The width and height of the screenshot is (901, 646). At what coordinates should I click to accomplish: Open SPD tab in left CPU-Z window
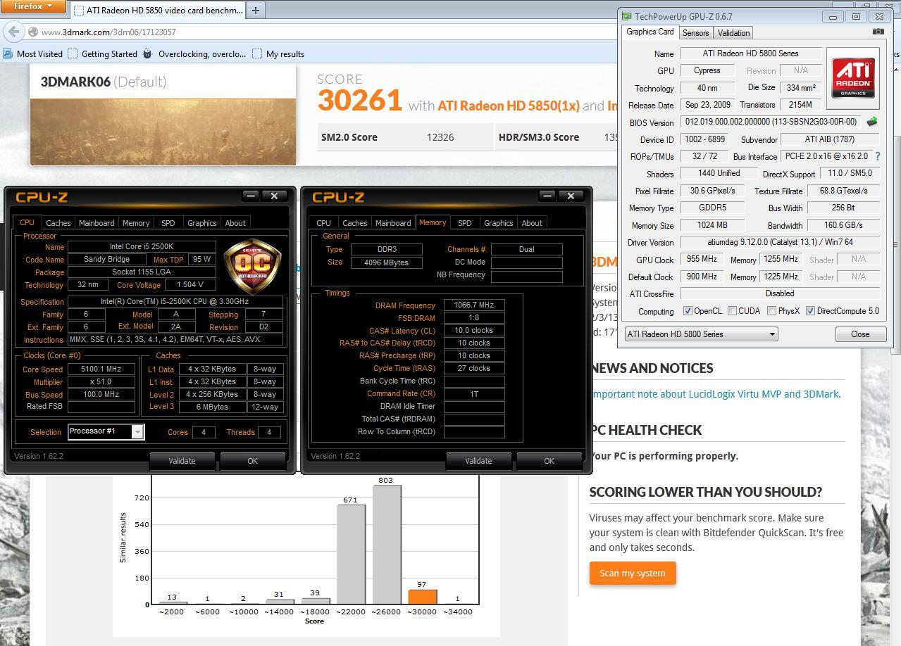tap(168, 223)
